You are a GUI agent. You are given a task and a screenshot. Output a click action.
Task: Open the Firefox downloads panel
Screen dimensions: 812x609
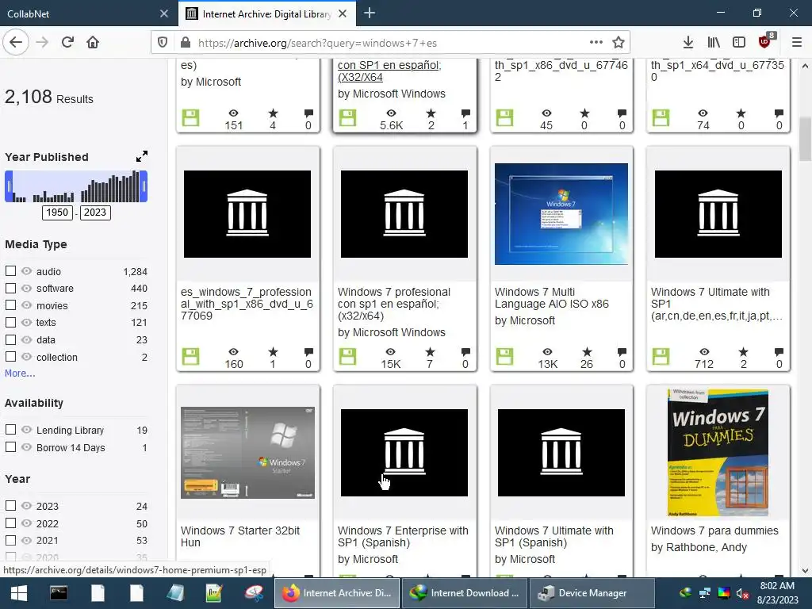tap(688, 43)
